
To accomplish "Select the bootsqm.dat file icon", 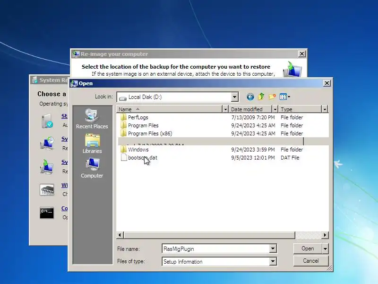I will tap(124, 158).
